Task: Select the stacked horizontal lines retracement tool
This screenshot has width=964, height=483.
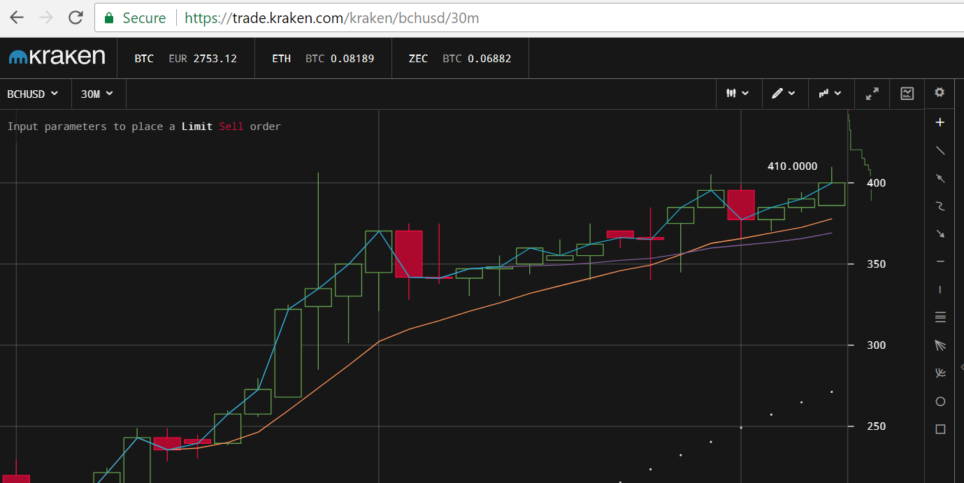Action: [x=940, y=317]
